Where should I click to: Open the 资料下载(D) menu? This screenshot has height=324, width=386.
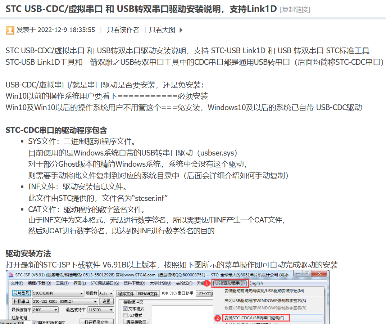[x=135, y=283]
